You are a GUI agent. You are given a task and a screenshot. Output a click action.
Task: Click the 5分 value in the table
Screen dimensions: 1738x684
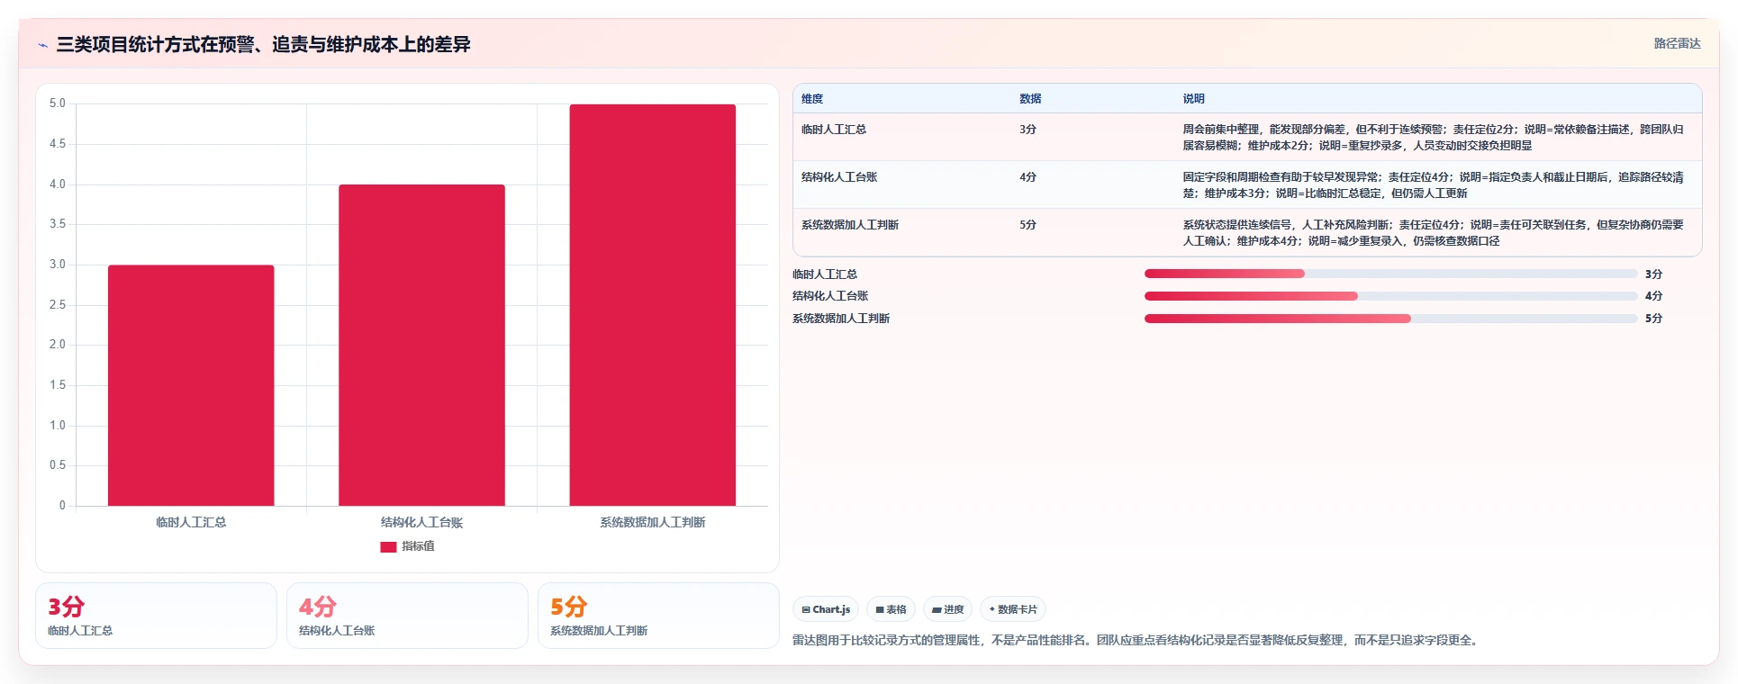click(x=1027, y=225)
